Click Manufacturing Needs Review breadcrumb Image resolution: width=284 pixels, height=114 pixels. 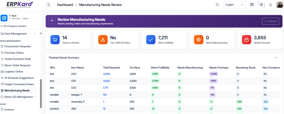tap(100, 5)
